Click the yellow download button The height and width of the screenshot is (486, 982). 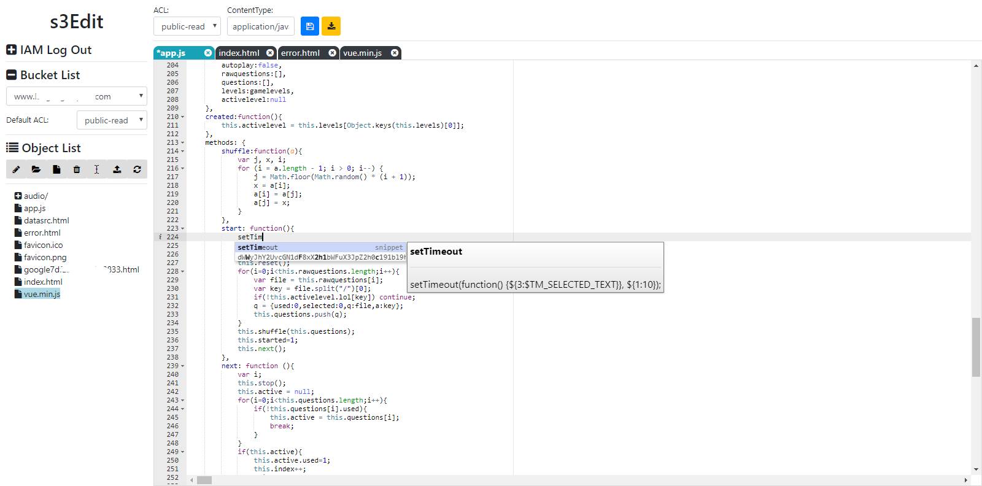click(331, 26)
